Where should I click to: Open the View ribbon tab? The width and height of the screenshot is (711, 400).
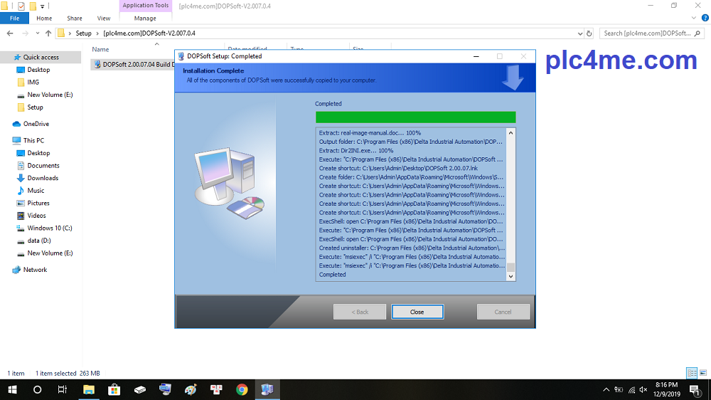pos(103,19)
